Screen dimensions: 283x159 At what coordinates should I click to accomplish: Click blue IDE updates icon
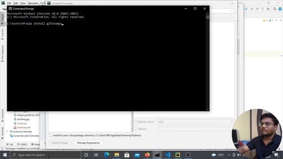(280, 9)
